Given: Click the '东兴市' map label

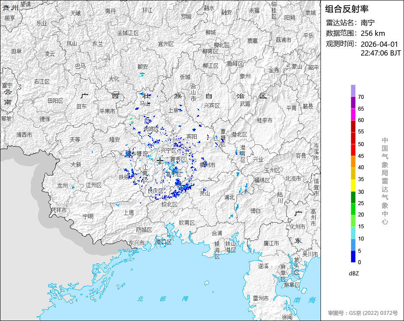Looking at the screenshot, I should point(136,243).
